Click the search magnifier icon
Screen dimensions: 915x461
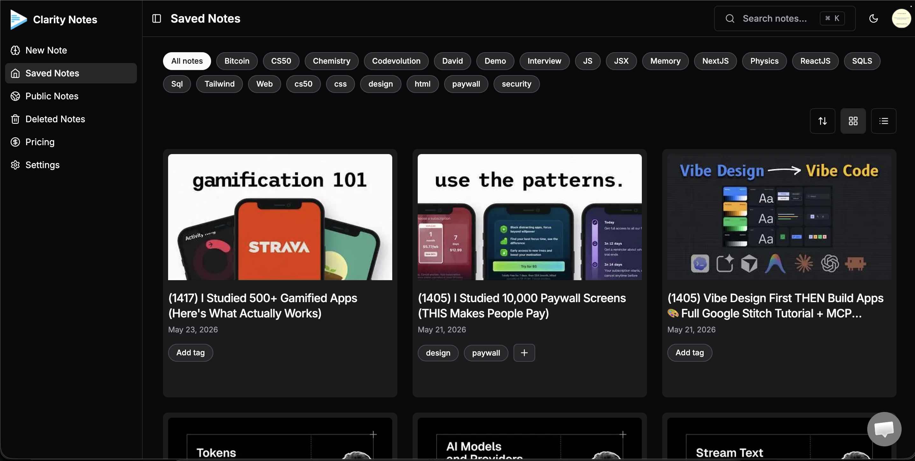click(x=730, y=18)
